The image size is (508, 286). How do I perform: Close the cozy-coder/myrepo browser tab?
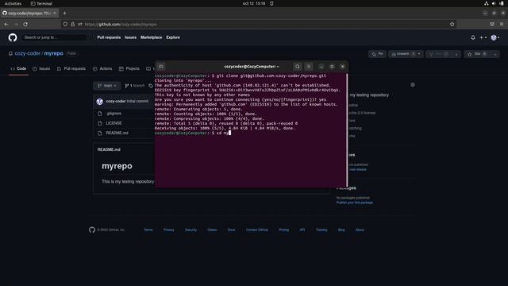point(55,14)
